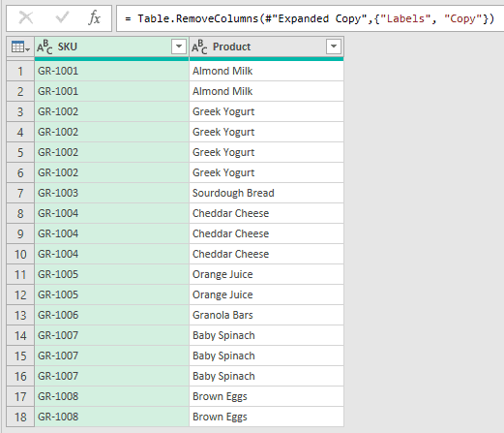Click the GR-1006 cell
This screenshot has width=504, height=433.
click(111, 315)
